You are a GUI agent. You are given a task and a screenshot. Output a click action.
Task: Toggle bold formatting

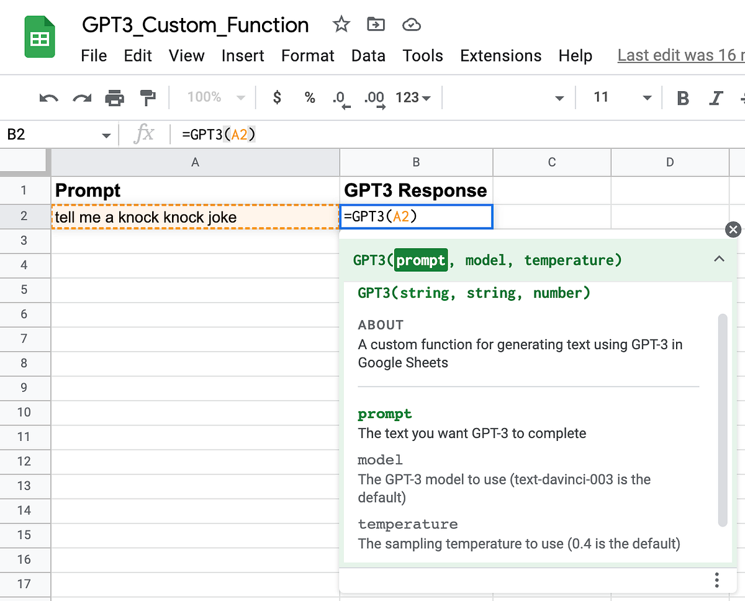[683, 97]
